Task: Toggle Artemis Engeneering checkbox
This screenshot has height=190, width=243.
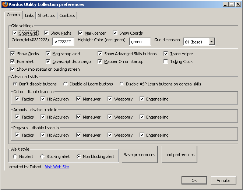Action: pyautogui.click(x=142, y=117)
